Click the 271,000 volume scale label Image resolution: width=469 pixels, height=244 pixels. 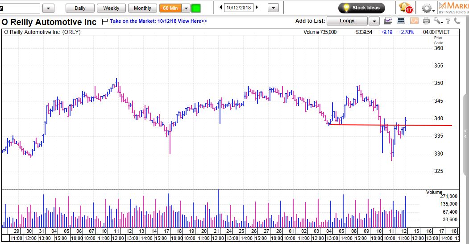[x=448, y=196]
